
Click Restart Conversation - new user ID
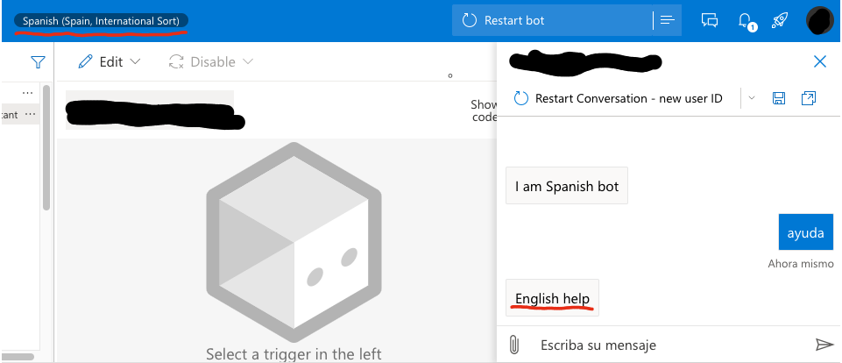pos(619,98)
